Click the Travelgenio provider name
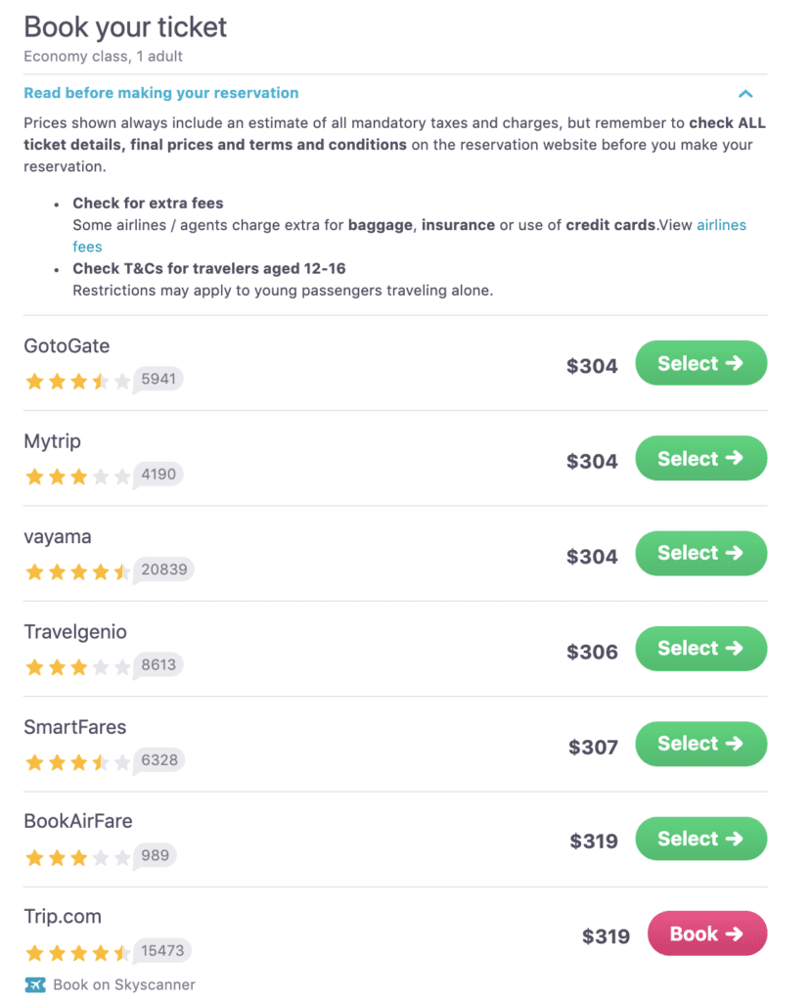Image resolution: width=811 pixels, height=1002 pixels. pyautogui.click(x=75, y=632)
